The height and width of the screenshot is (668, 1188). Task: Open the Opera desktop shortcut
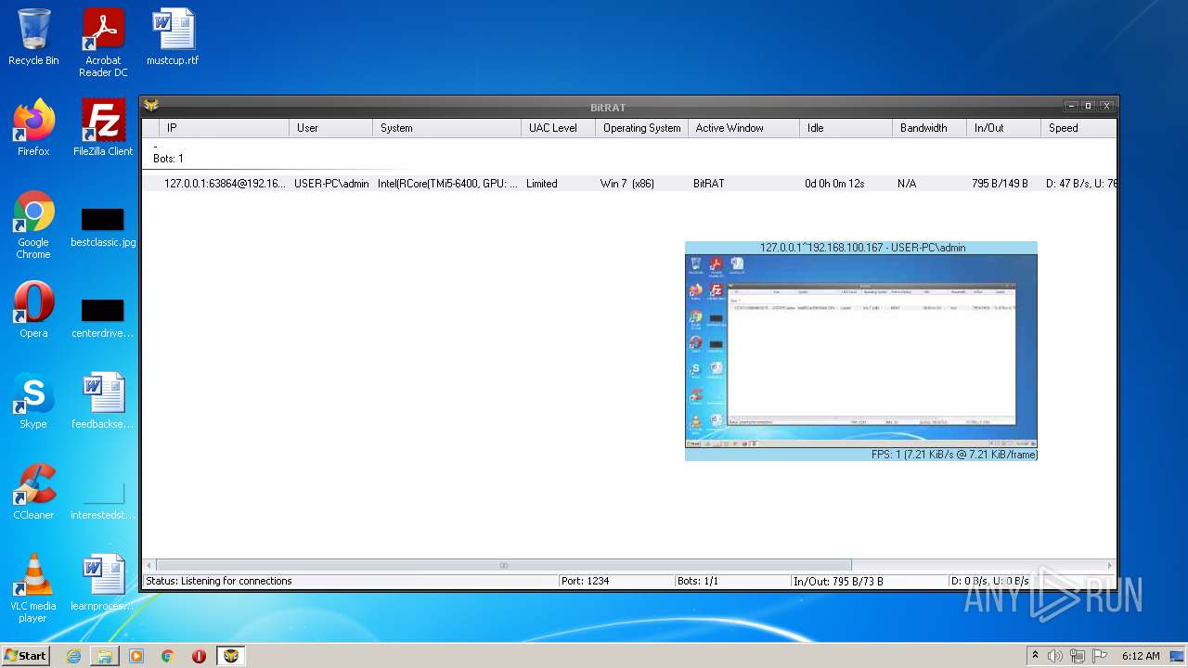pos(33,310)
